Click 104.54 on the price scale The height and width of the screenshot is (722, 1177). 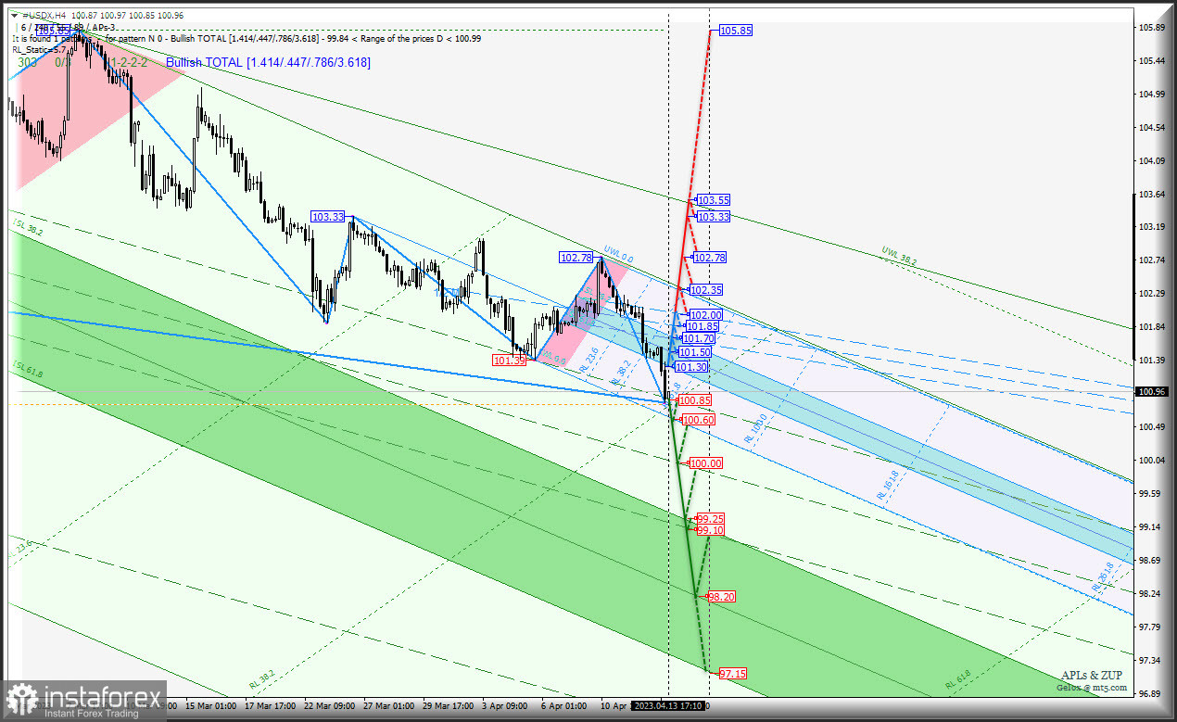pos(1152,128)
